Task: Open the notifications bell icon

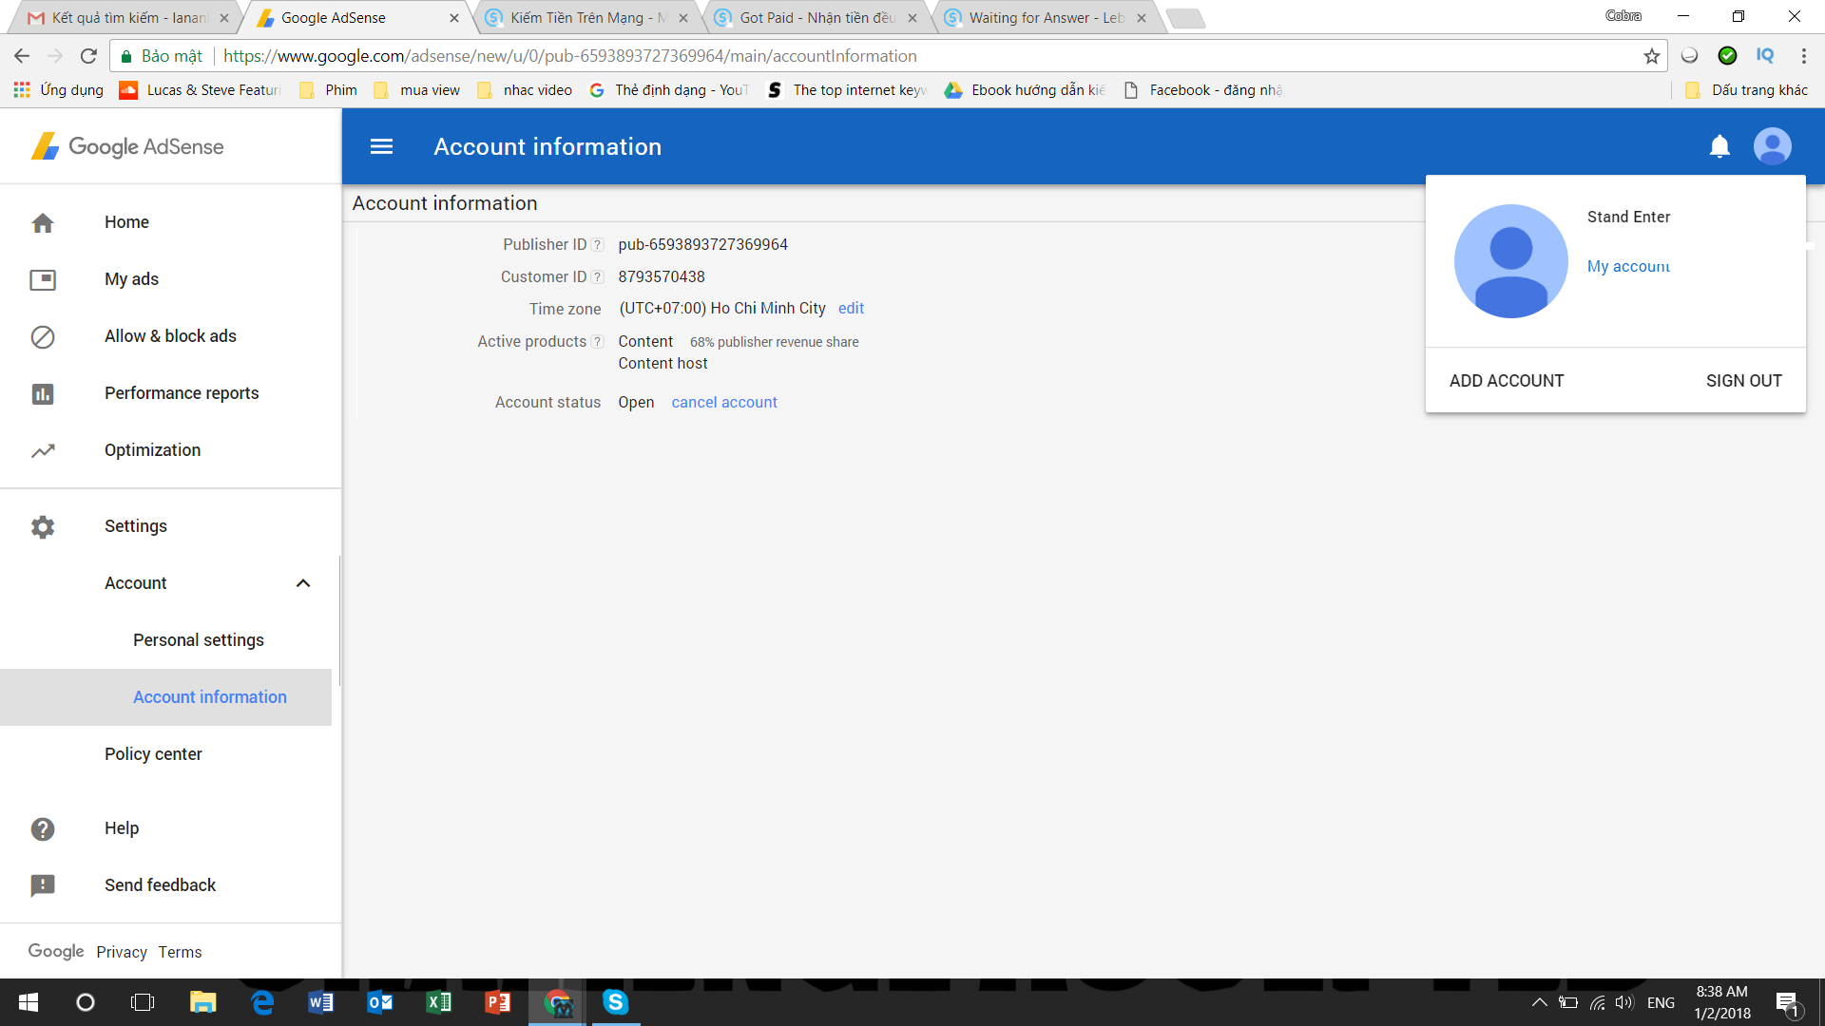Action: (1719, 146)
